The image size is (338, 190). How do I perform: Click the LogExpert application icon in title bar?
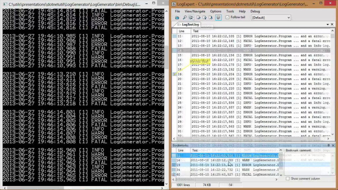174,4
